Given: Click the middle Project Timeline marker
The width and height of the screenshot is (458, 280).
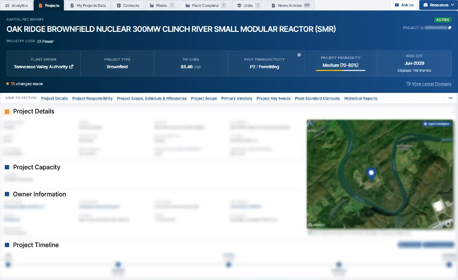Looking at the screenshot, I should (228, 265).
